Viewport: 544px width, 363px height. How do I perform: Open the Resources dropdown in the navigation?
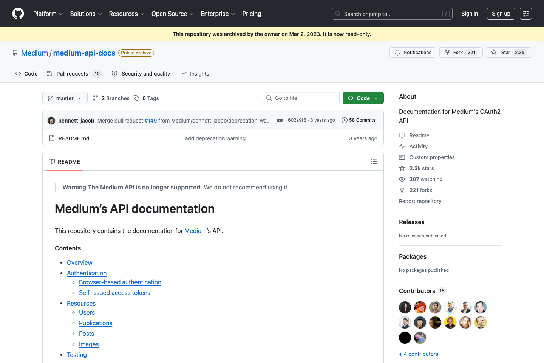[x=126, y=14]
